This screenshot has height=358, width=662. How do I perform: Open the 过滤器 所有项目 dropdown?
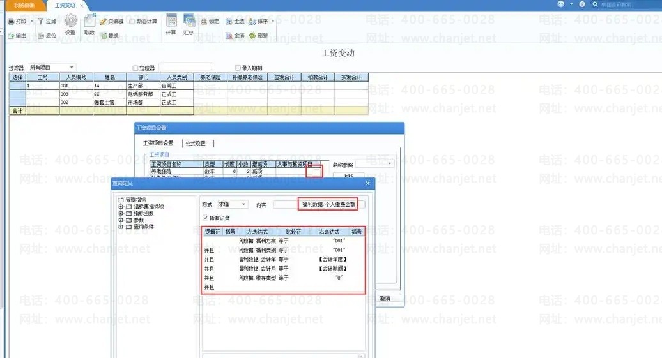(71, 67)
